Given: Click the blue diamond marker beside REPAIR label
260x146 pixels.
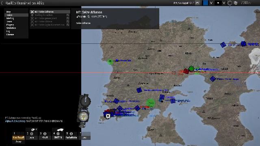Looking at the screenshot, I should (137, 108).
